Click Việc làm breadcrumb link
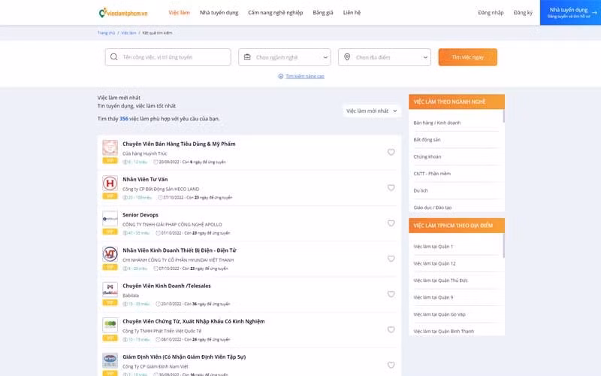Viewport: 601px width, 376px height. tap(128, 33)
